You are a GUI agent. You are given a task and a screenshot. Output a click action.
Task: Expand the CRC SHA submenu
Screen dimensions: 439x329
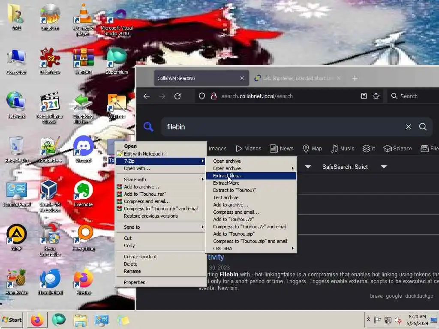(251, 248)
